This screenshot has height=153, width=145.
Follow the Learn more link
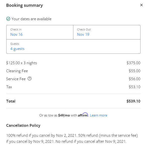click(x=98, y=115)
